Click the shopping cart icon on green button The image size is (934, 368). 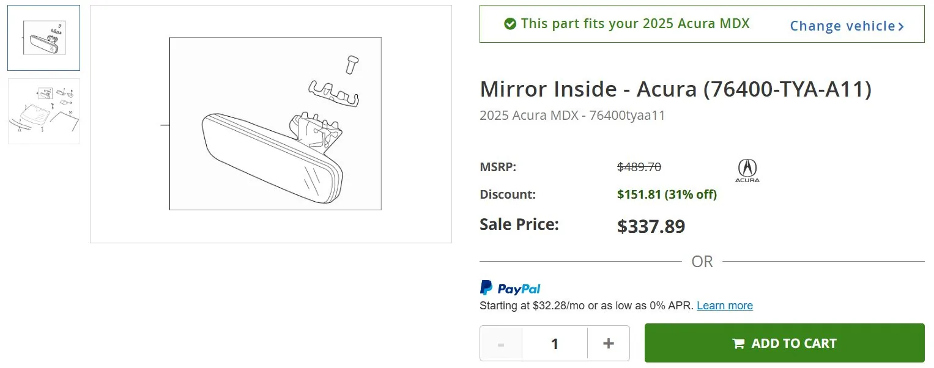coord(739,343)
